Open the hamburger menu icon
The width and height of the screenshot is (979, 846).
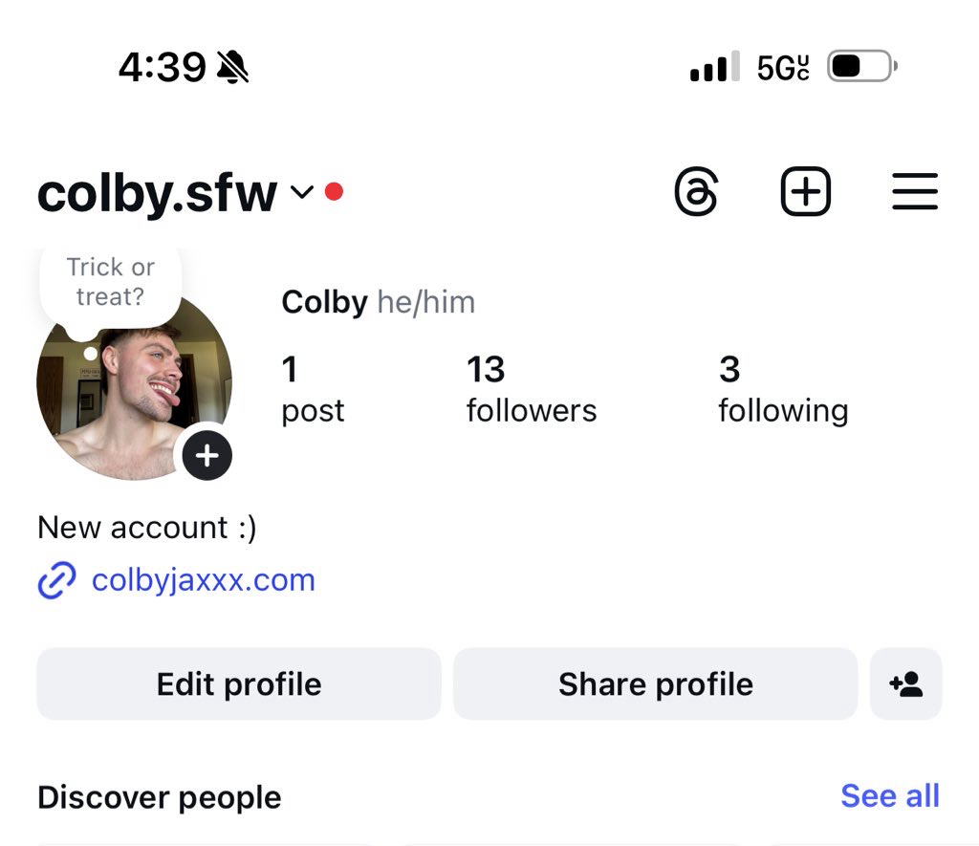[x=915, y=191]
